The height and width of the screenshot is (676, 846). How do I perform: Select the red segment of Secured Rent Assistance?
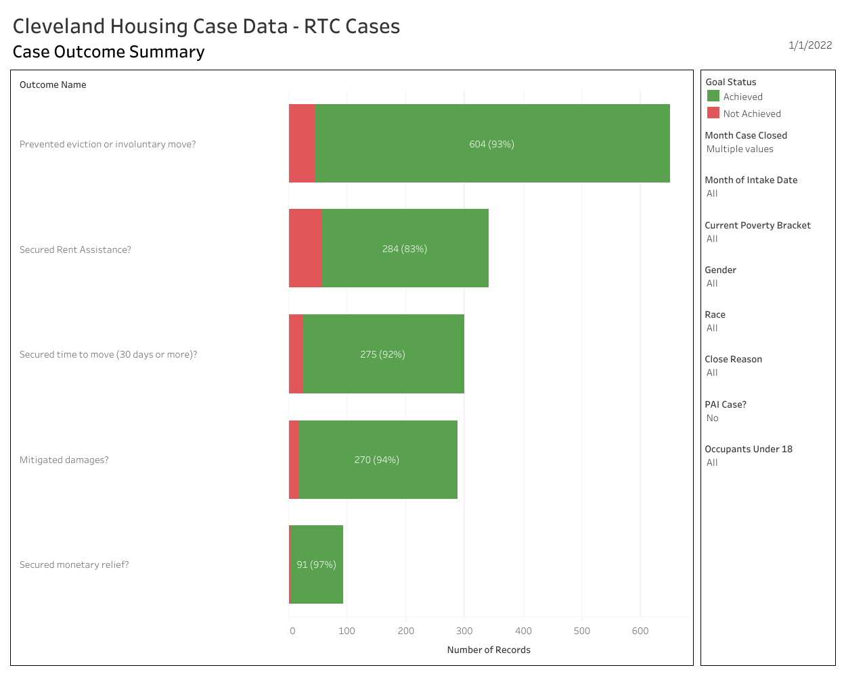tap(305, 248)
